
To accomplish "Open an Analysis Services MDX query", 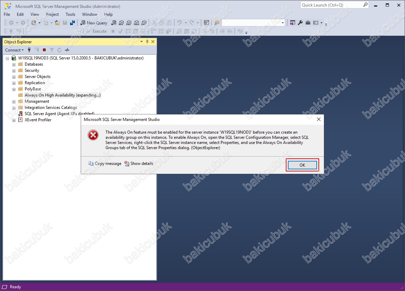I will point(121,23).
